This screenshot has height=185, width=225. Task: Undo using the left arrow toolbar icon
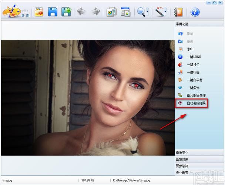pyautogui.click(x=81, y=11)
